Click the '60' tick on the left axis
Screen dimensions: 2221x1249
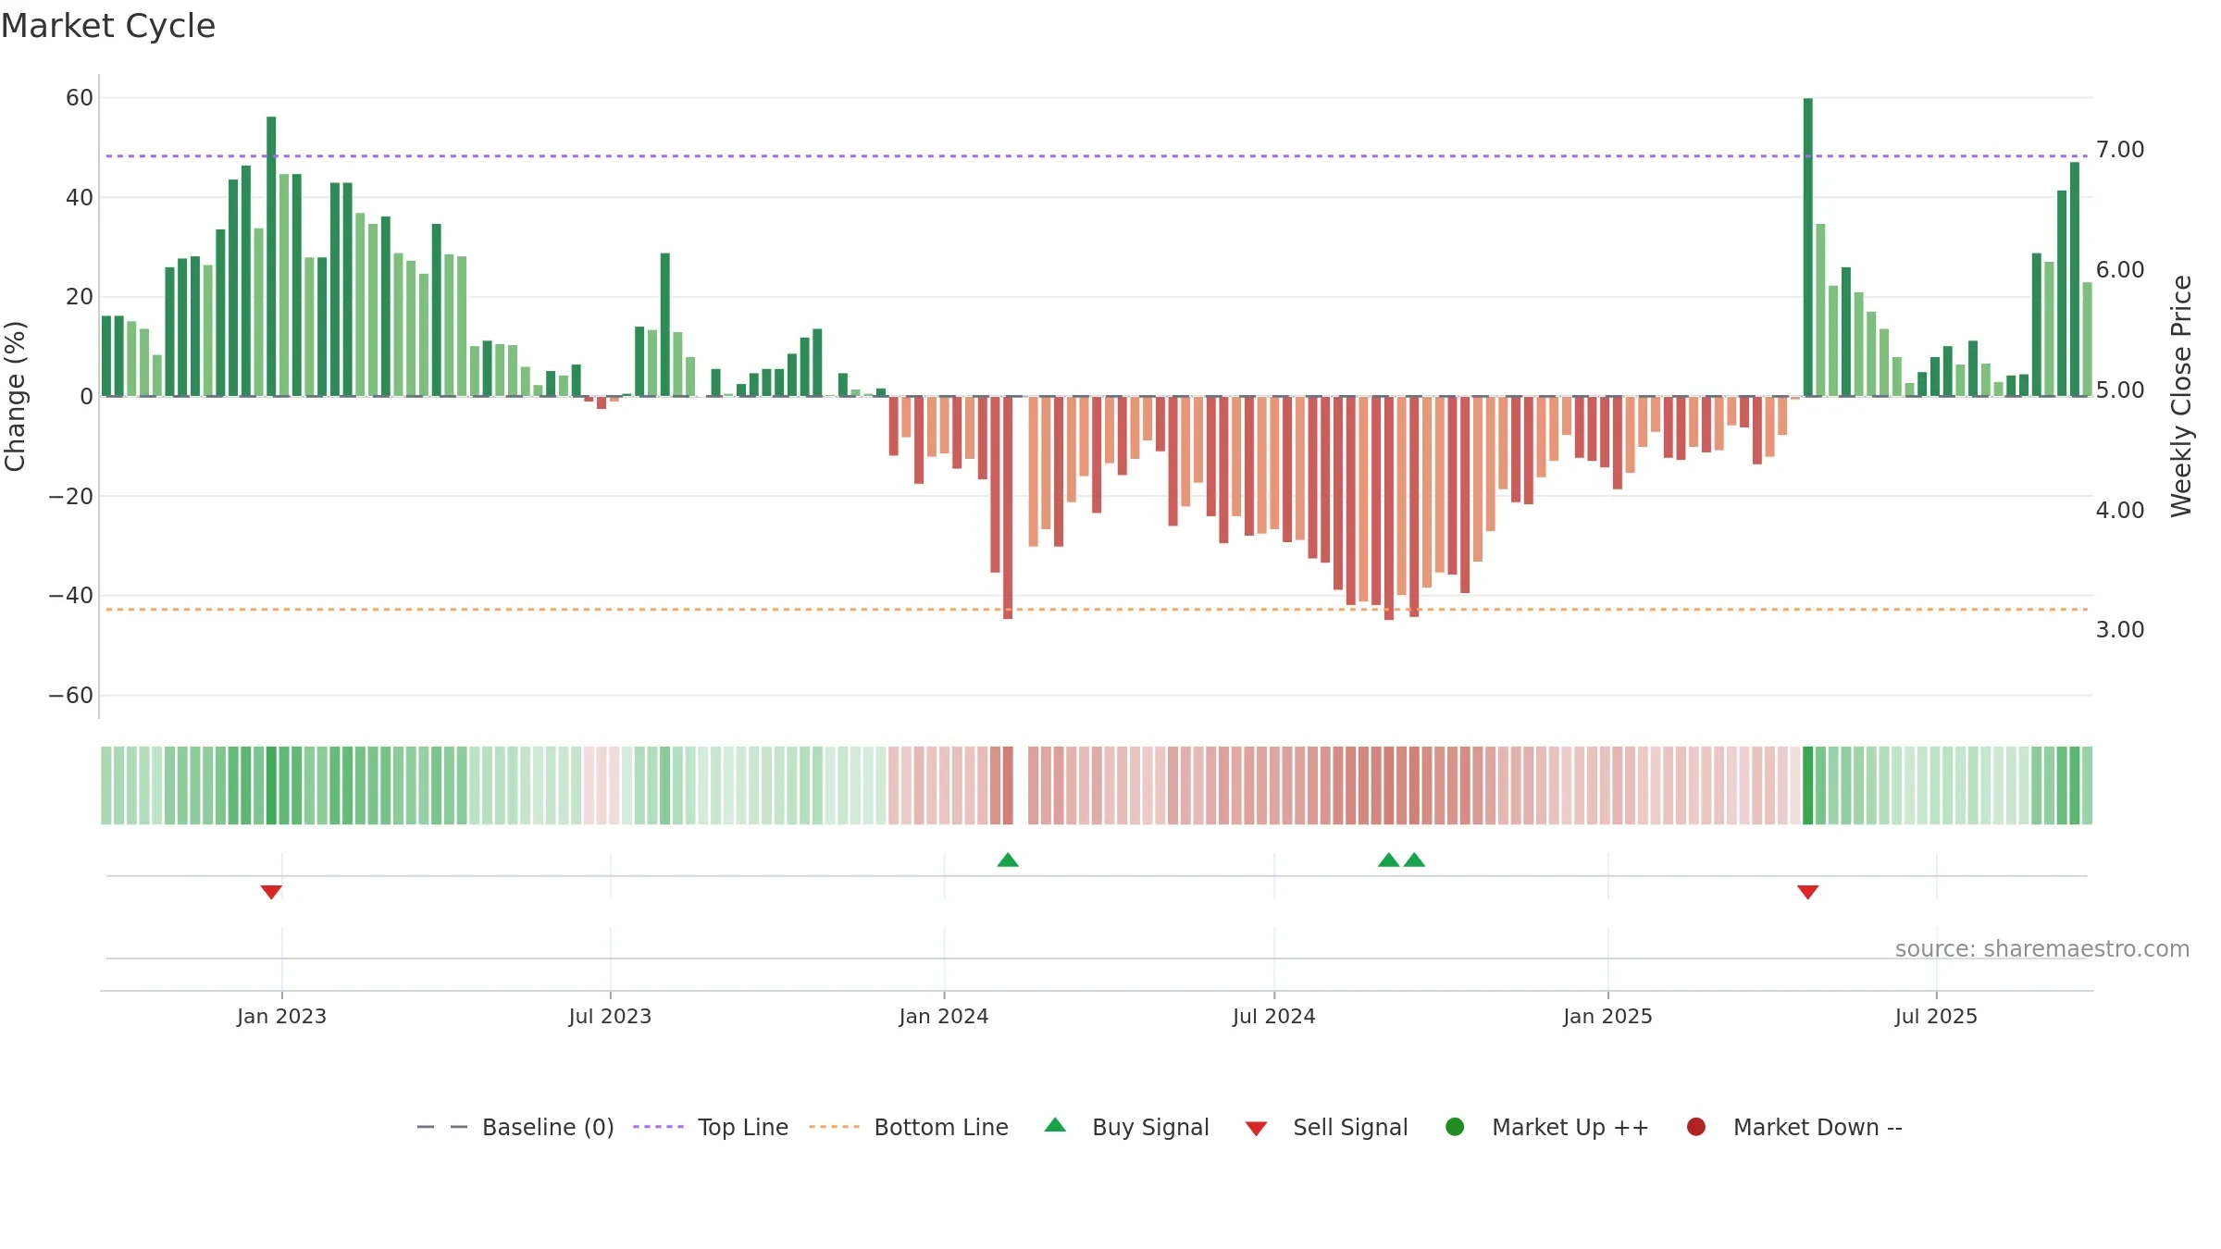pyautogui.click(x=80, y=98)
